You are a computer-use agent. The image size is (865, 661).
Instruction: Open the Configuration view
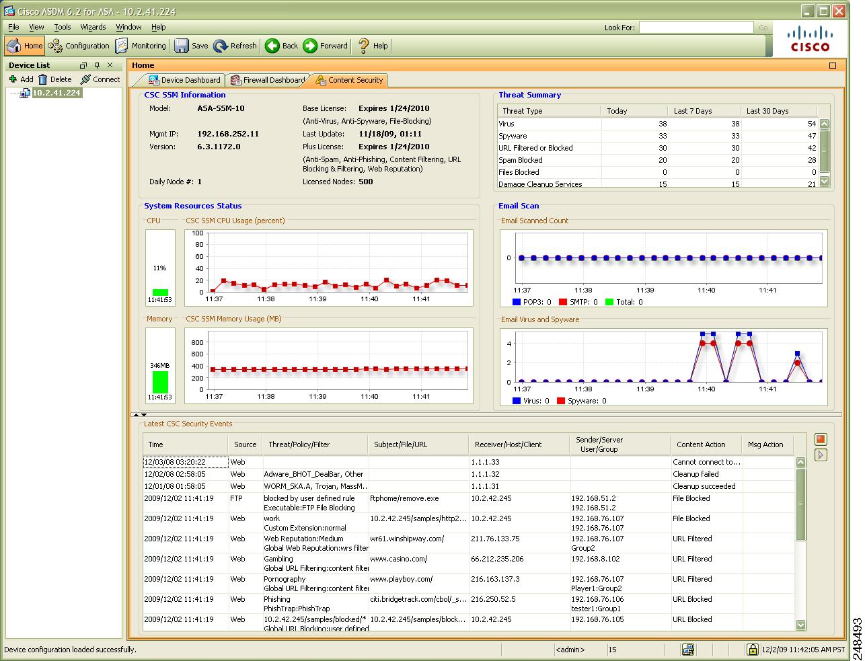tap(79, 46)
